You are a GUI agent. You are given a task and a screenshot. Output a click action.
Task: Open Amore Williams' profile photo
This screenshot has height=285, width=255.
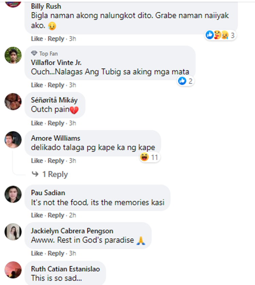pyautogui.click(x=13, y=139)
